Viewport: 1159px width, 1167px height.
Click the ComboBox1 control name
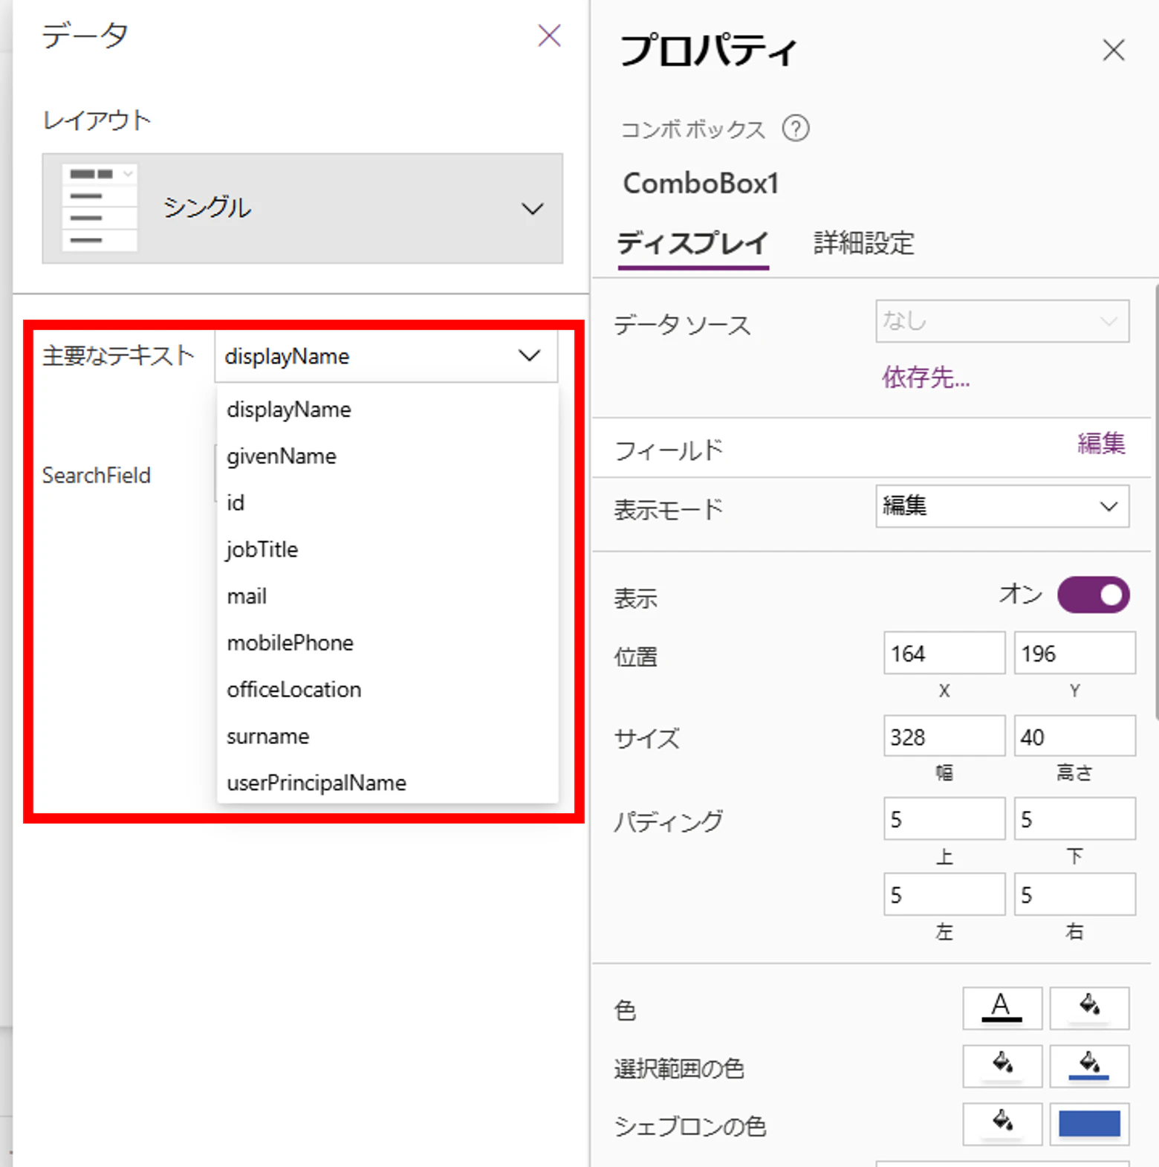tap(701, 184)
